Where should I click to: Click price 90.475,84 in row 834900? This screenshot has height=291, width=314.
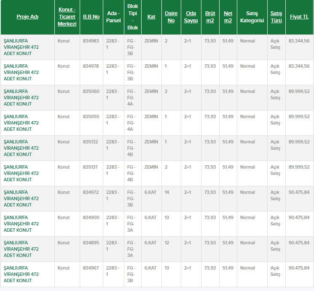pyautogui.click(x=299, y=217)
